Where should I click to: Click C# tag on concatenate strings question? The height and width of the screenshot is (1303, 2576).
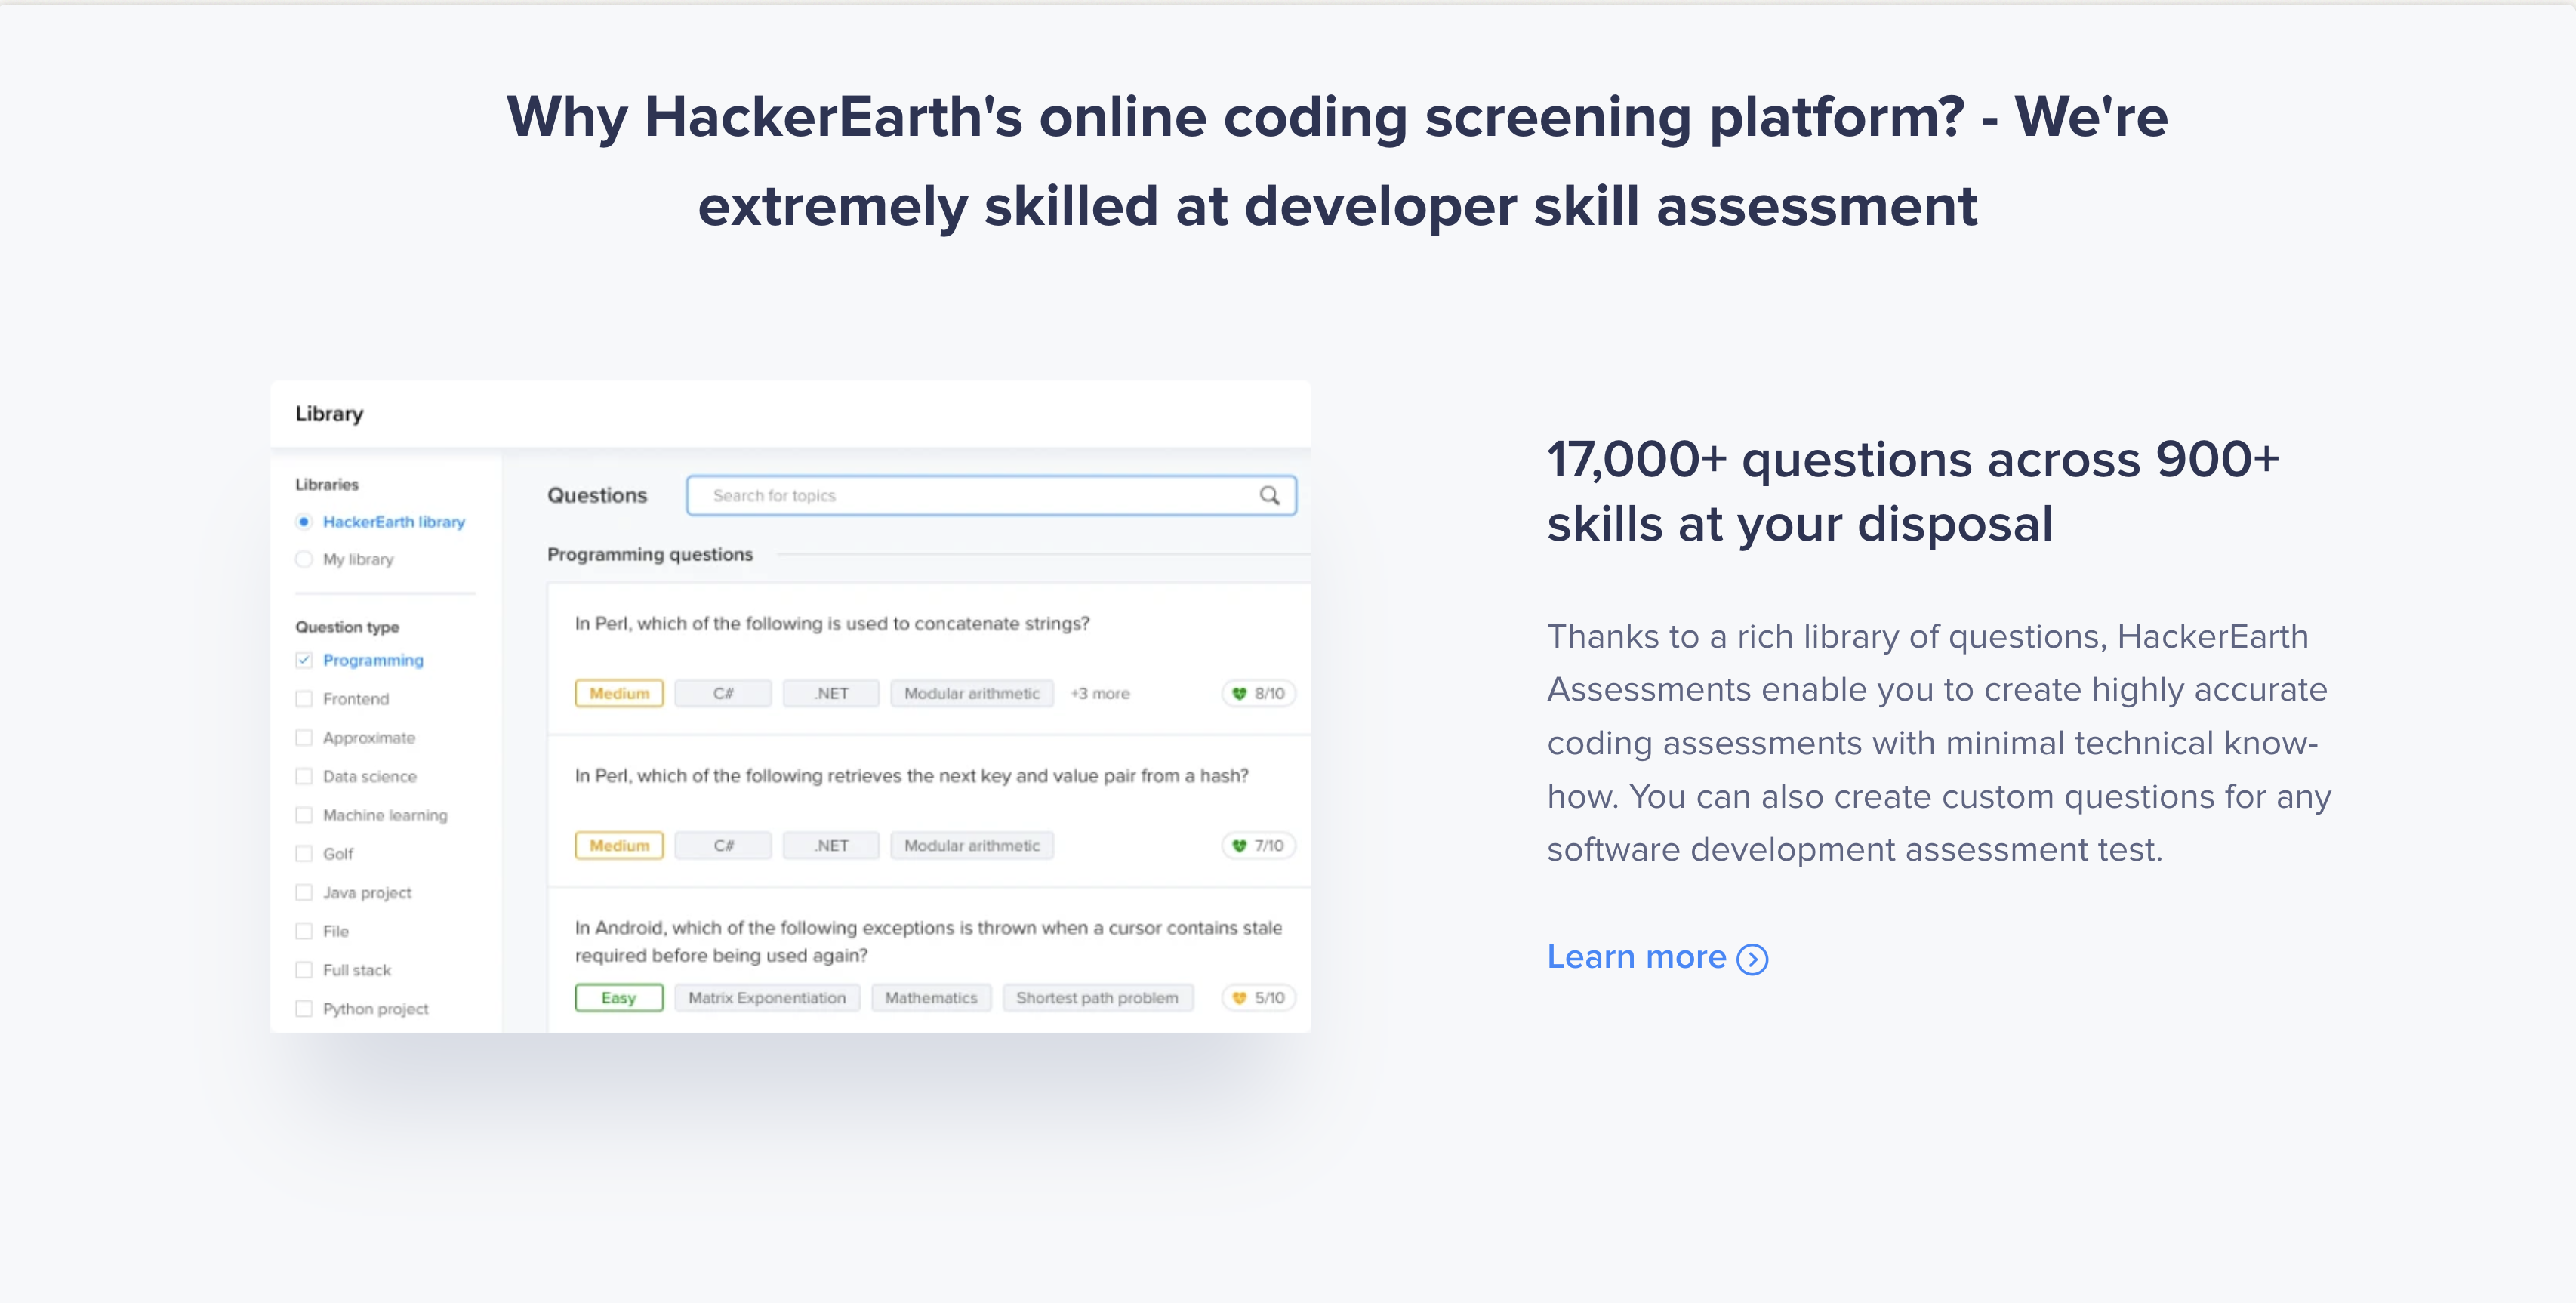(x=723, y=693)
